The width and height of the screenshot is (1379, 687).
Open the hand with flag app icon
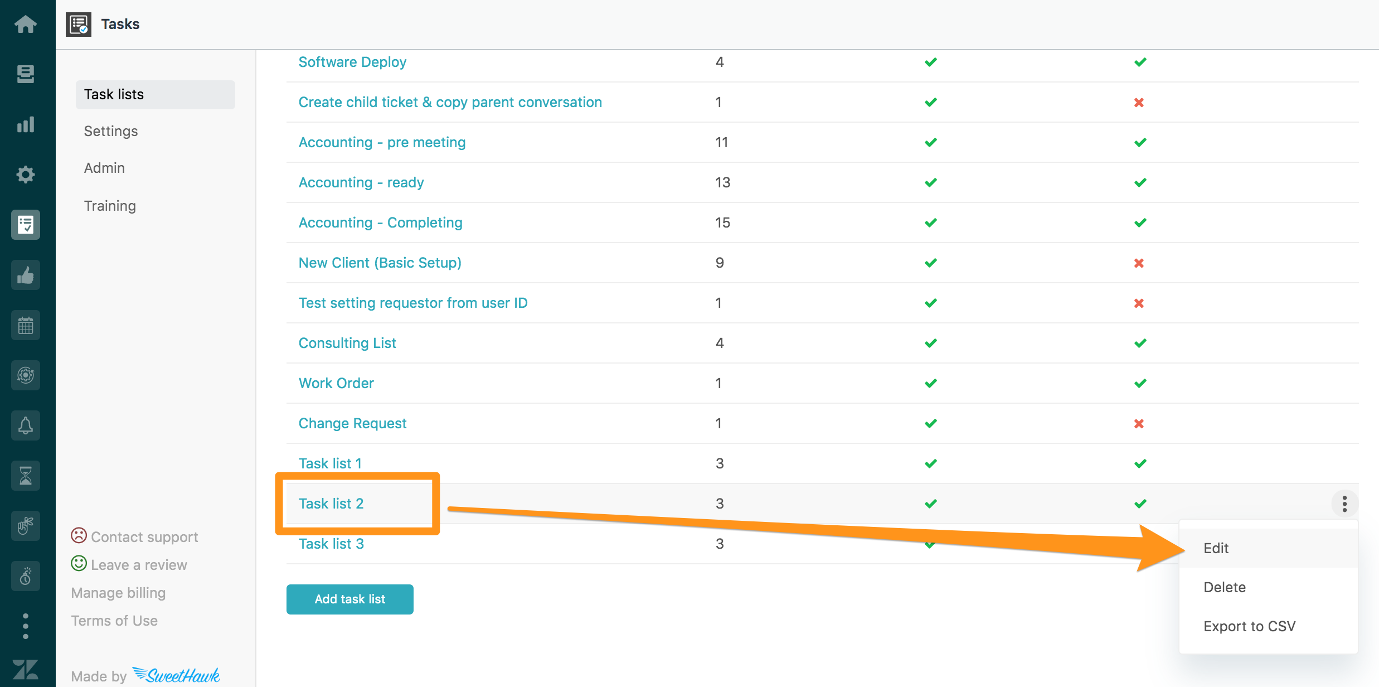pos(26,526)
